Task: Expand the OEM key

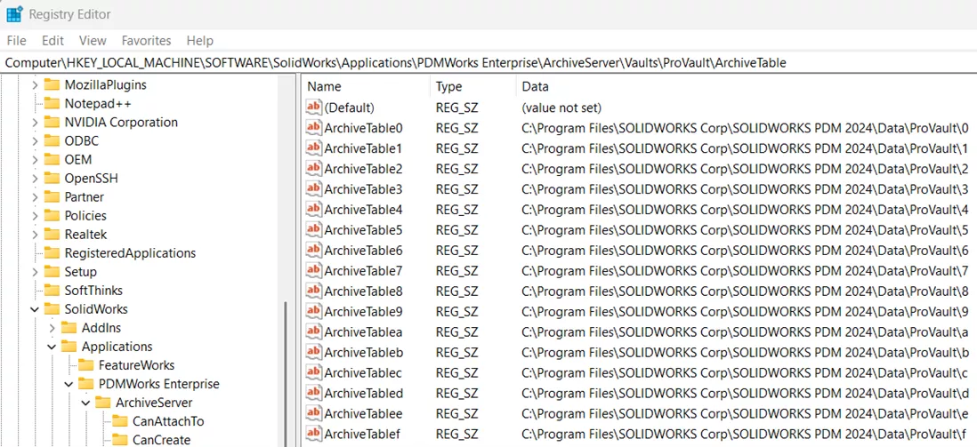Action: [x=35, y=159]
